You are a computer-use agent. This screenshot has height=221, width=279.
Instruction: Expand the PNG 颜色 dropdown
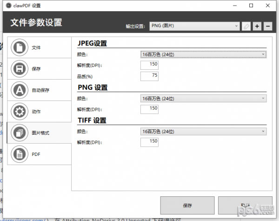(x=203, y=98)
